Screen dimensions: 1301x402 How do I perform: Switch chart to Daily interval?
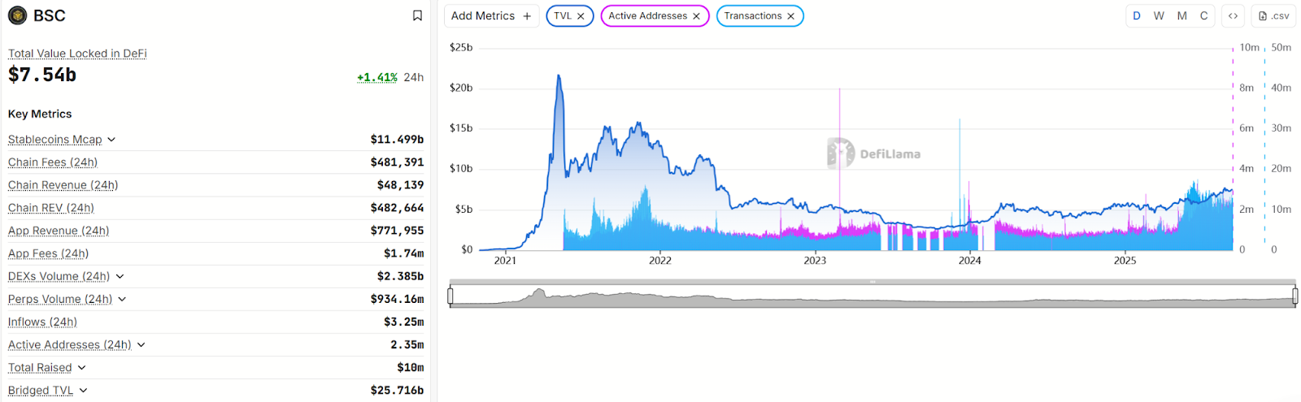(1137, 15)
